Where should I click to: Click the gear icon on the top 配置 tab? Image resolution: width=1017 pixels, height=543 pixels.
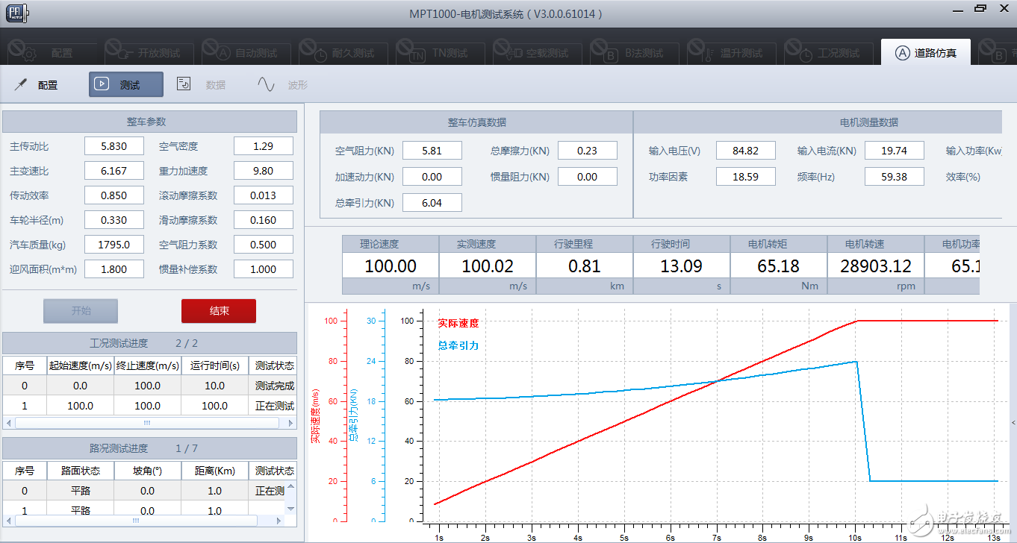(x=28, y=54)
